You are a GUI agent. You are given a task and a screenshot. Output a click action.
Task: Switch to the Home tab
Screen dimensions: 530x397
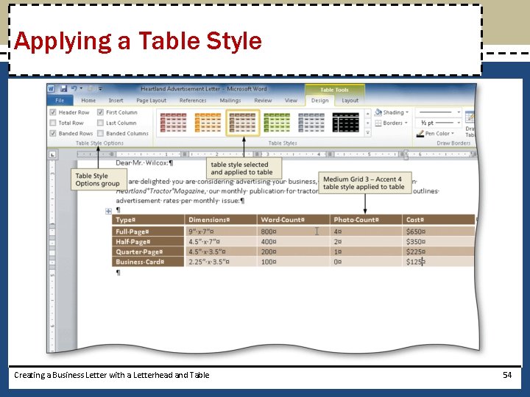point(88,100)
